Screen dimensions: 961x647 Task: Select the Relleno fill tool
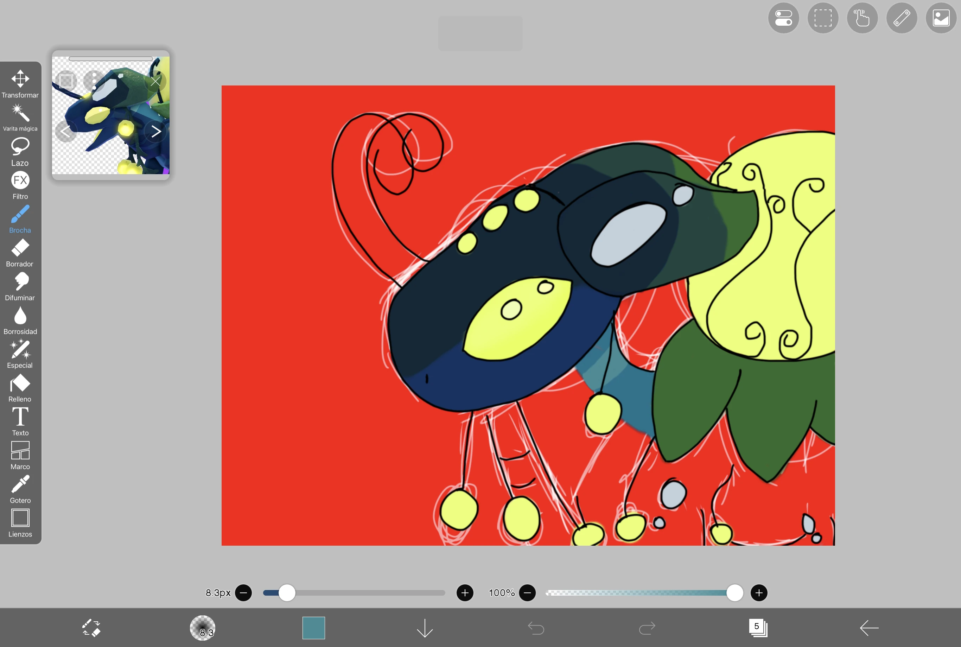tap(19, 387)
